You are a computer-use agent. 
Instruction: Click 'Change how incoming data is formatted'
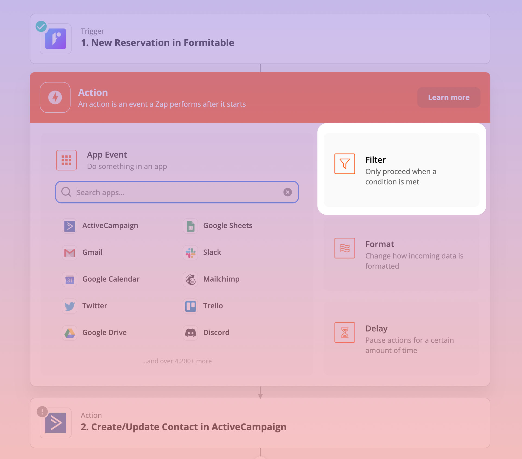coord(414,261)
